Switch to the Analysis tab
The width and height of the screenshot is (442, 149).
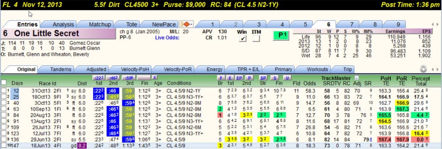click(x=63, y=24)
